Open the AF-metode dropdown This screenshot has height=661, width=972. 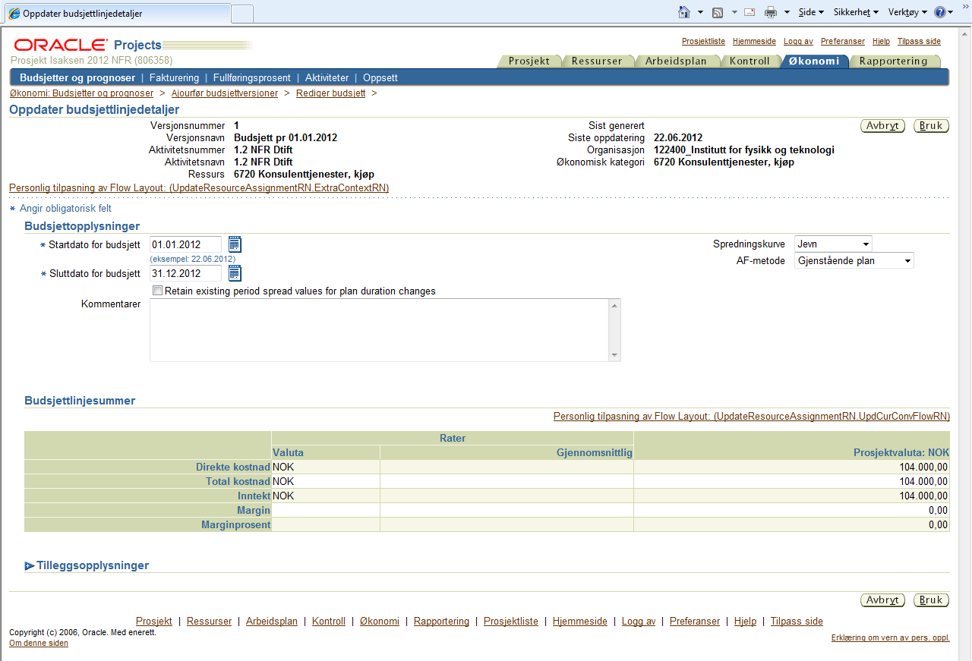(x=854, y=261)
